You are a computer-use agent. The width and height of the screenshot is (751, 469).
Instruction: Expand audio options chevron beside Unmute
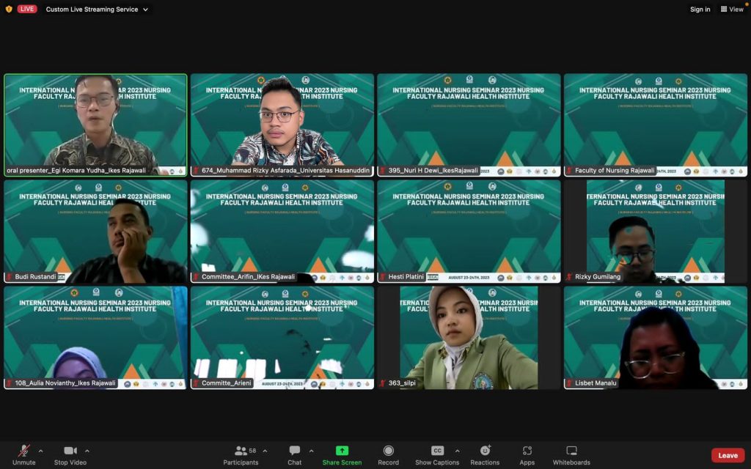tap(40, 451)
